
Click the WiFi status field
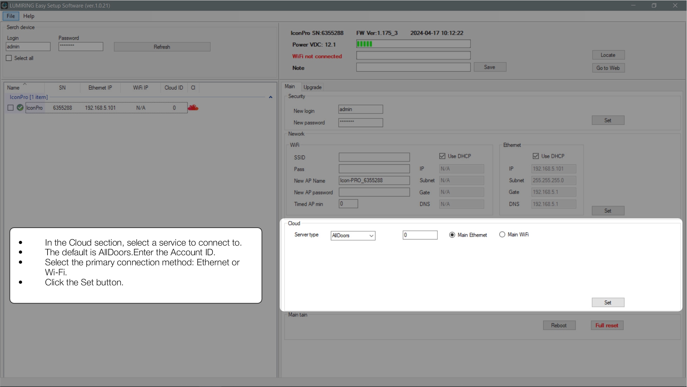point(413,55)
